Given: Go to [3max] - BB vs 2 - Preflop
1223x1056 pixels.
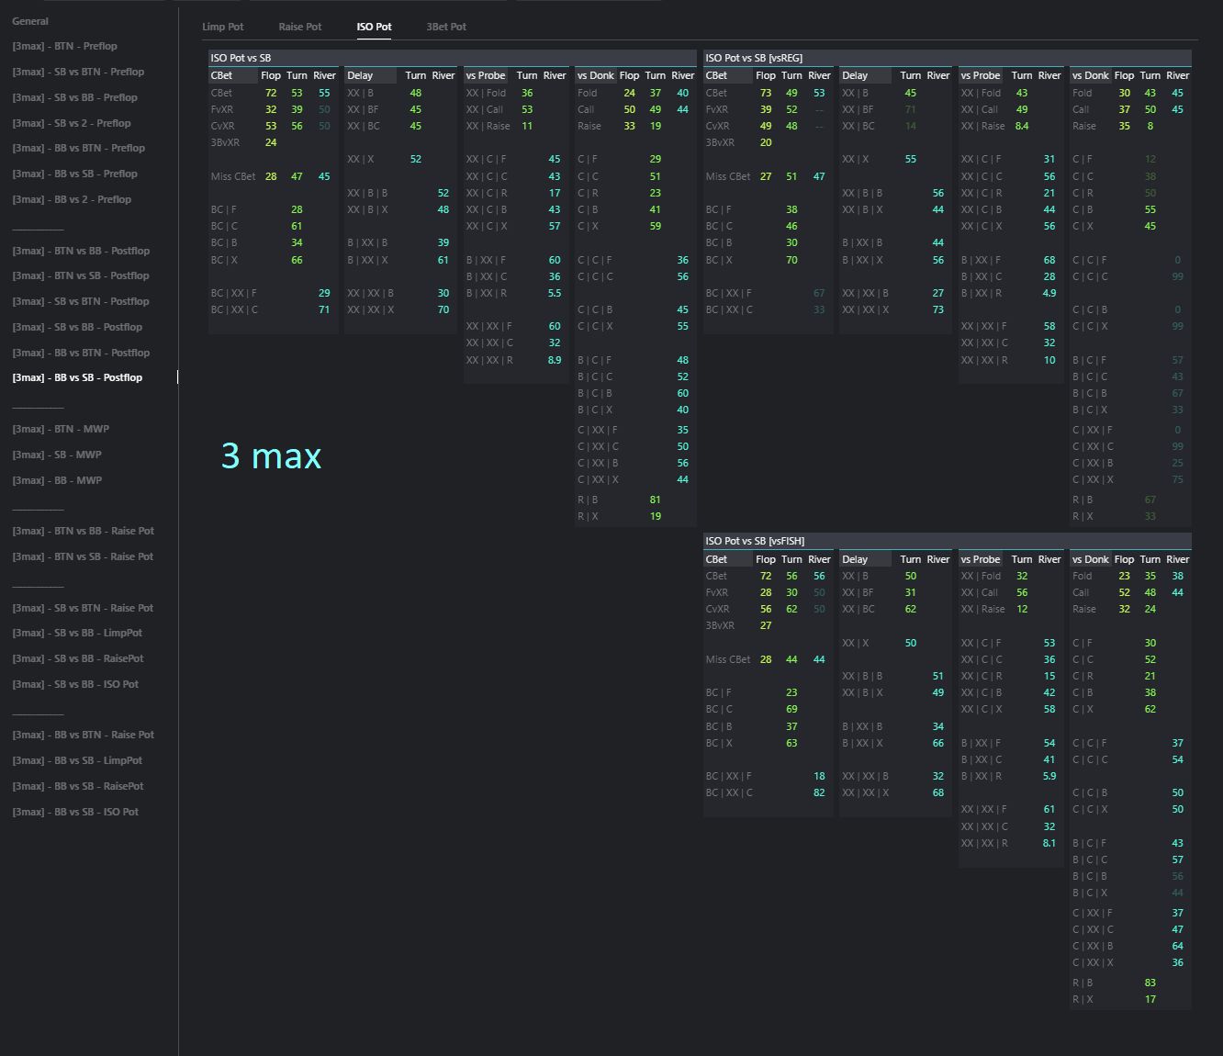Looking at the screenshot, I should [x=72, y=199].
